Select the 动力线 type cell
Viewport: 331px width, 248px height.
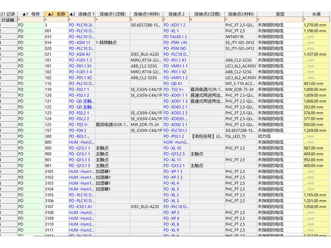(x=267, y=136)
